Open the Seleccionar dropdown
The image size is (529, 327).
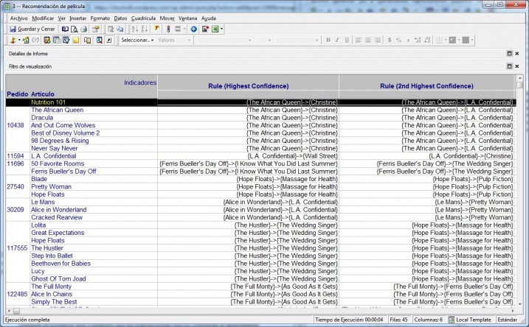(x=137, y=40)
